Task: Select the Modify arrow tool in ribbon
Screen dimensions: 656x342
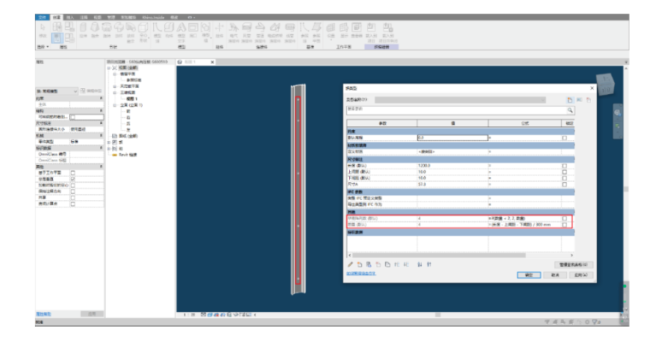Action: [43, 30]
